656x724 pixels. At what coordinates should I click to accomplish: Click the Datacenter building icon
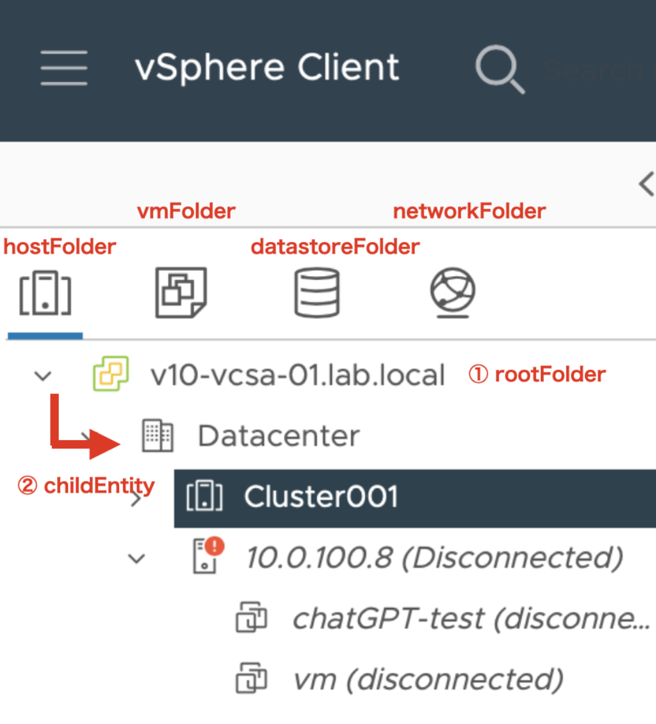coord(157,435)
